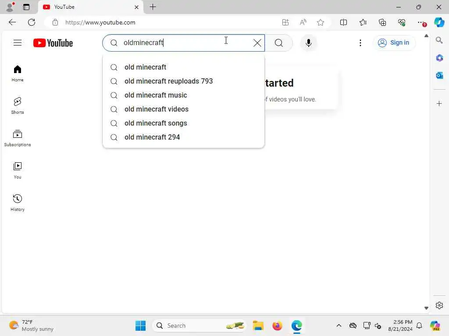Open the Edge profile icon
The image size is (449, 336).
pyautogui.click(x=10, y=7)
